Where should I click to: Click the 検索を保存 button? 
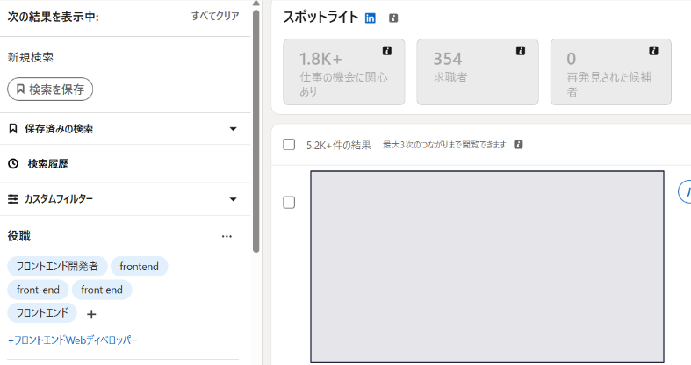pyautogui.click(x=50, y=89)
